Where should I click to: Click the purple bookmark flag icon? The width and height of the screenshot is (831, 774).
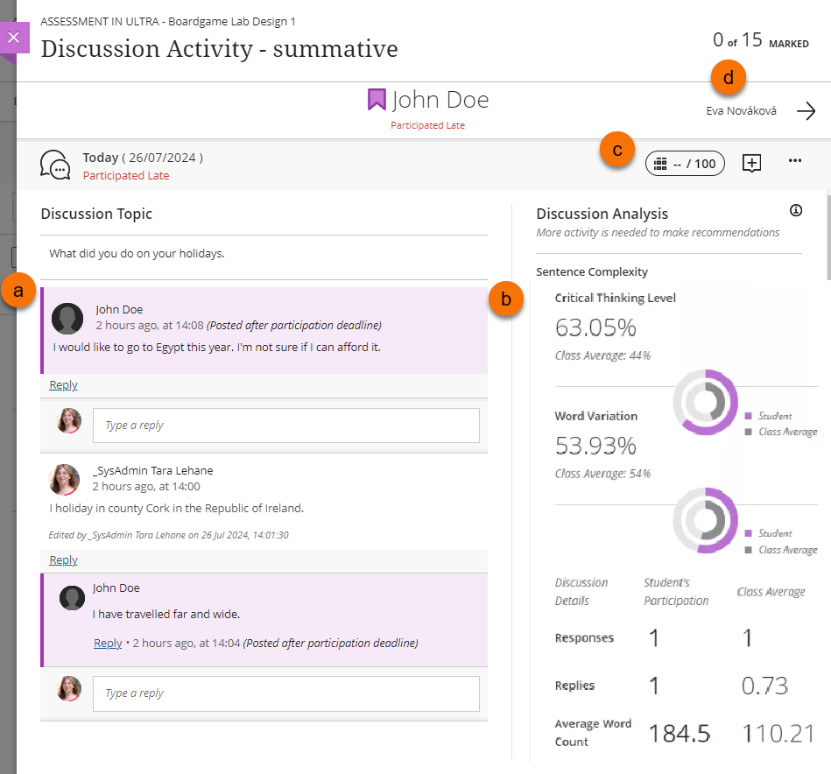coord(377,100)
